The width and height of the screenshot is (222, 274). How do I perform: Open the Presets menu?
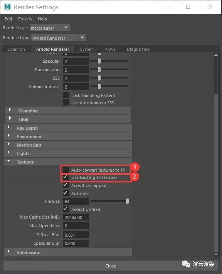pos(25,19)
